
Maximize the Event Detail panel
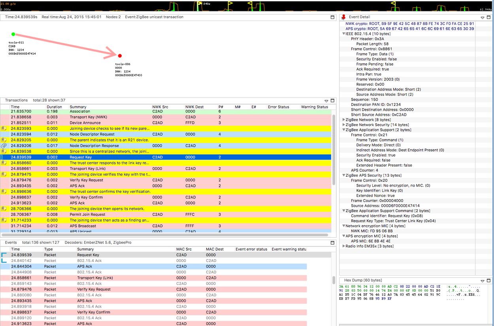pos(489,17)
